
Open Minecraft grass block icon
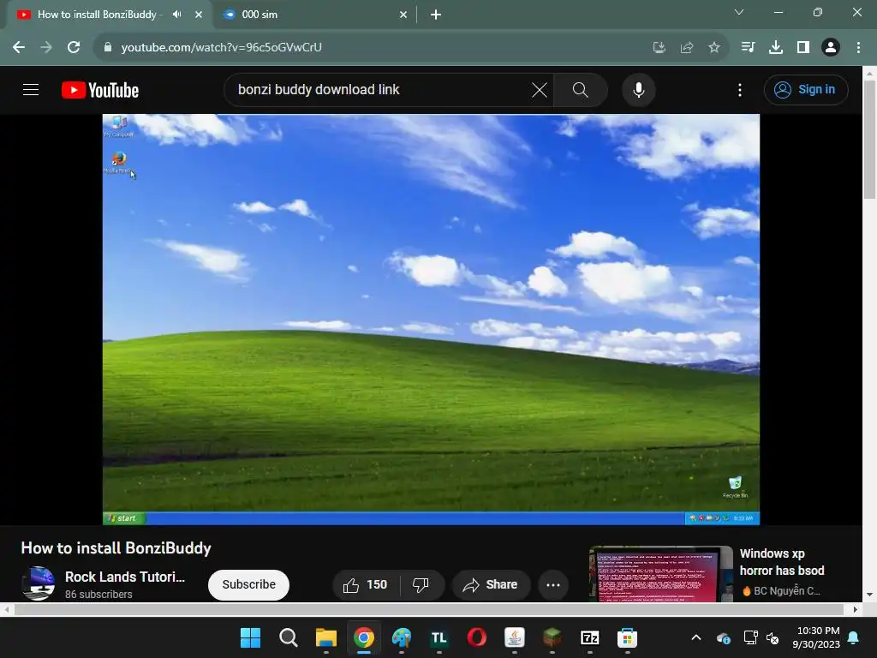[552, 637]
